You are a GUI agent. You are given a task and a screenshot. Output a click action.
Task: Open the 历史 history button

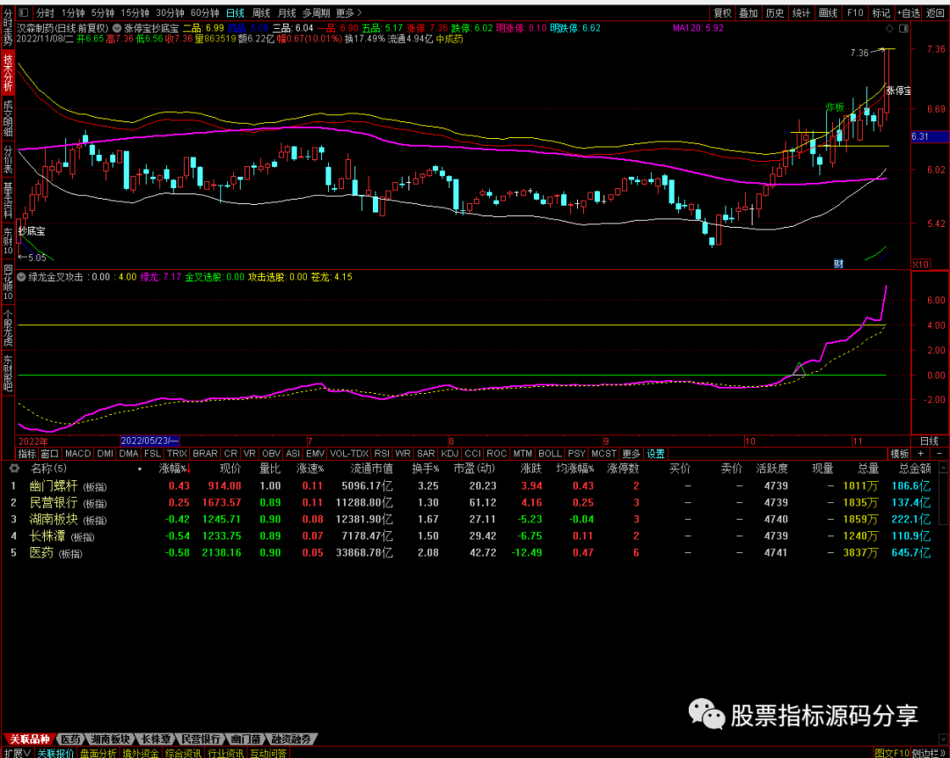pos(774,12)
